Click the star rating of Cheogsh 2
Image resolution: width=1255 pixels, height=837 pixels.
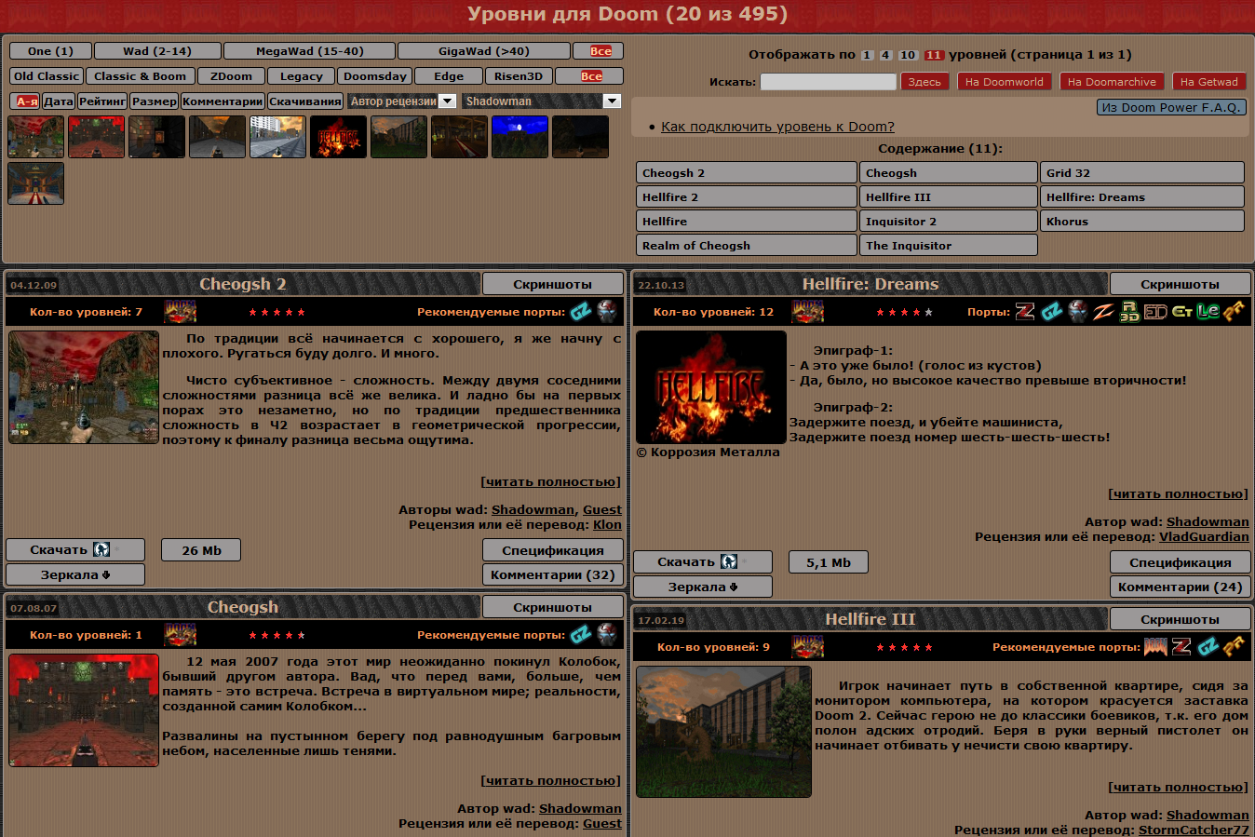click(277, 312)
